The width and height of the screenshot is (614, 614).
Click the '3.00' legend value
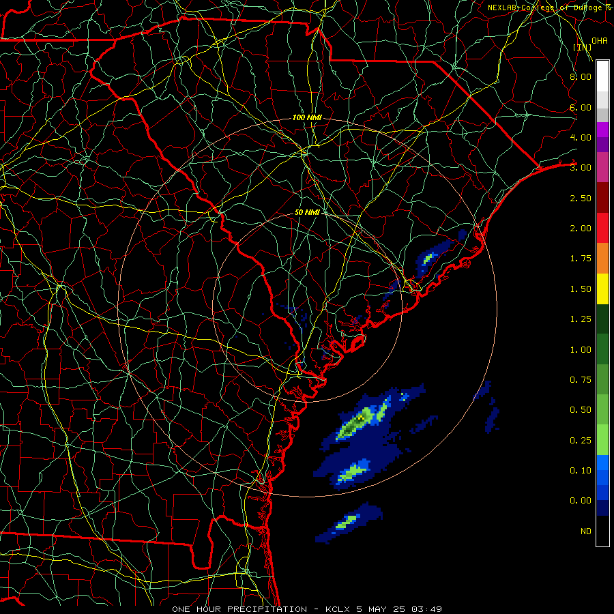click(x=581, y=168)
